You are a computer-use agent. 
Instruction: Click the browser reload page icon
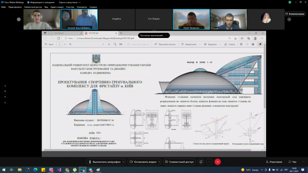pos(59,38)
